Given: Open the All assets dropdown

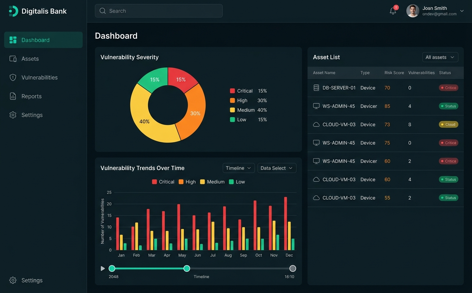Looking at the screenshot, I should pos(440,57).
